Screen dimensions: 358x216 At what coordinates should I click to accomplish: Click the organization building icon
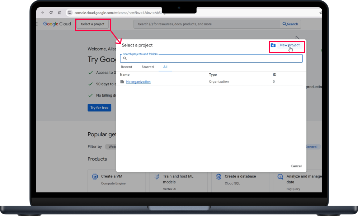(x=122, y=82)
